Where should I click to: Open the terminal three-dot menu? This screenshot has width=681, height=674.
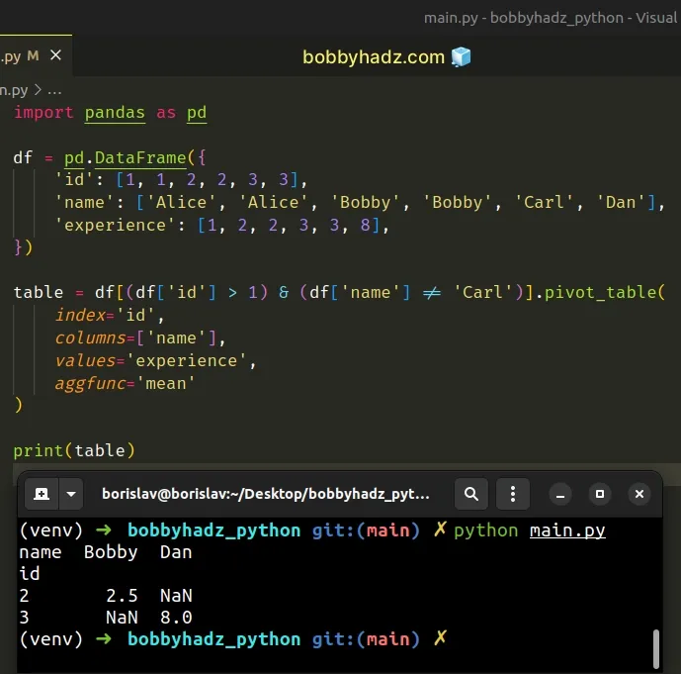tap(512, 493)
